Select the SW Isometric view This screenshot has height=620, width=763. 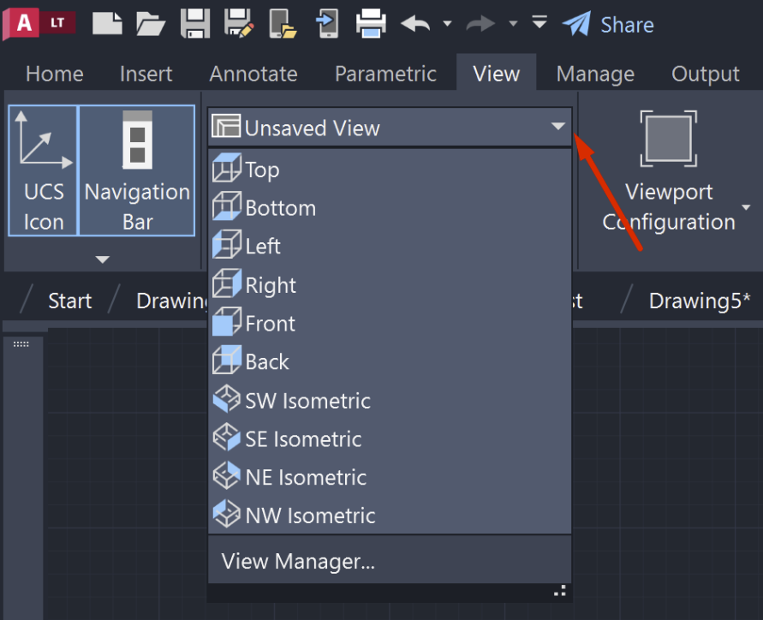307,400
